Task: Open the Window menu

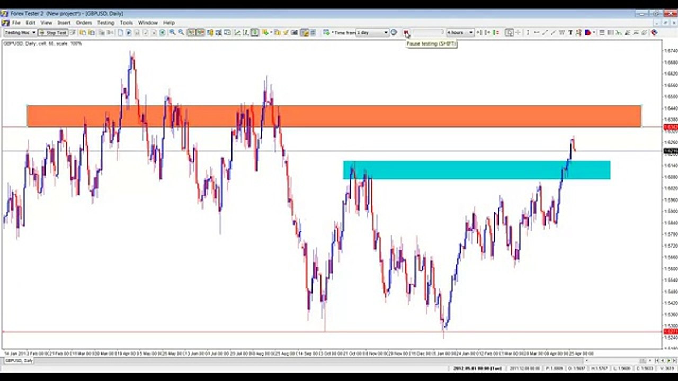Action: 148,23
